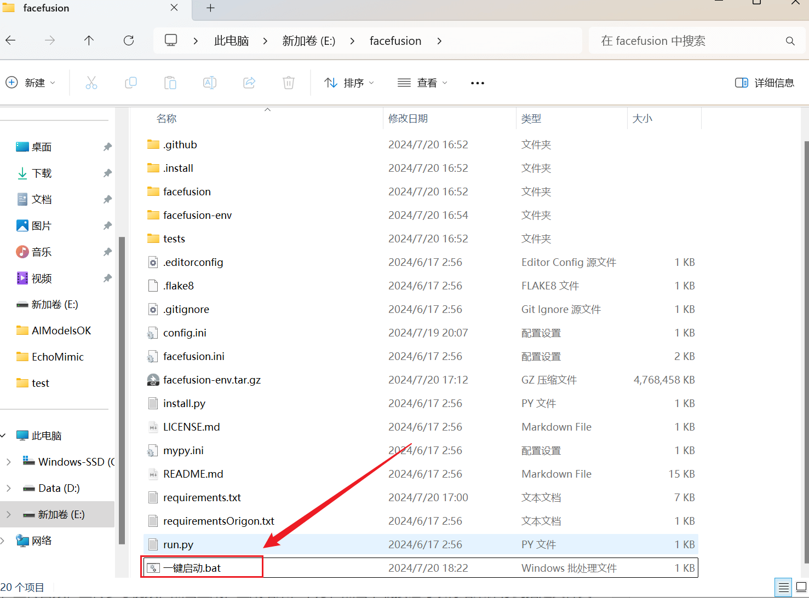Click the Delete trash can icon
The image size is (809, 598).
289,83
